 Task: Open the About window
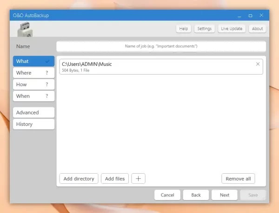point(257,29)
